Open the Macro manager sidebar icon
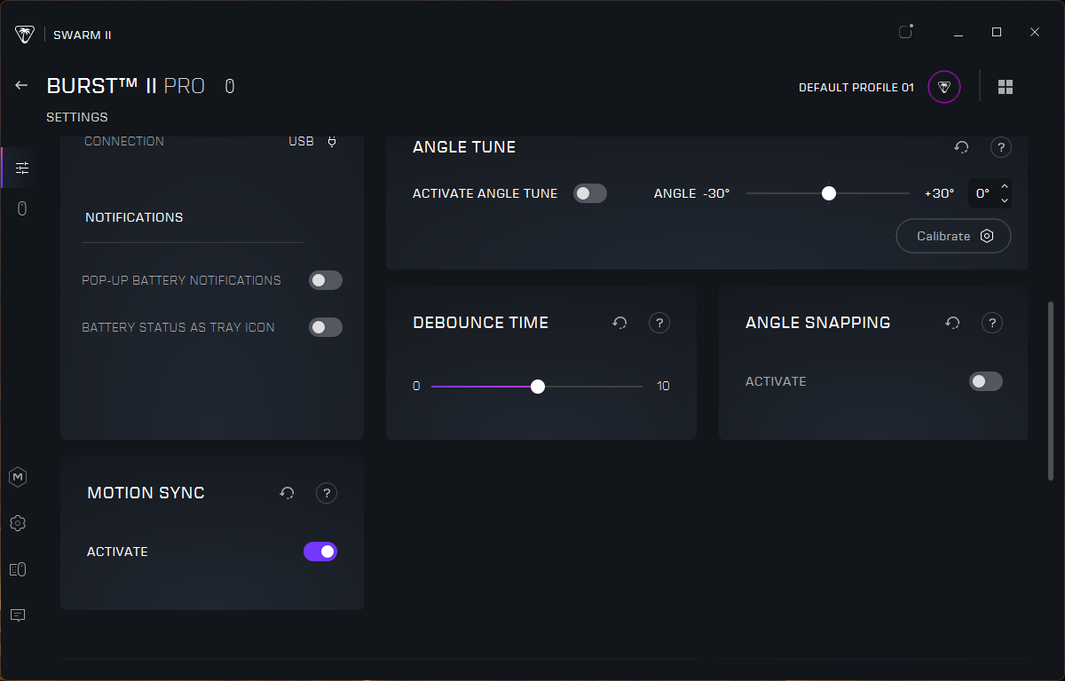The height and width of the screenshot is (681, 1065). (x=18, y=477)
